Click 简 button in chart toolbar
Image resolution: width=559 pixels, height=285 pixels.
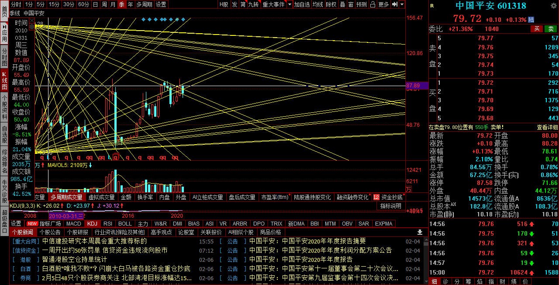(243, 4)
